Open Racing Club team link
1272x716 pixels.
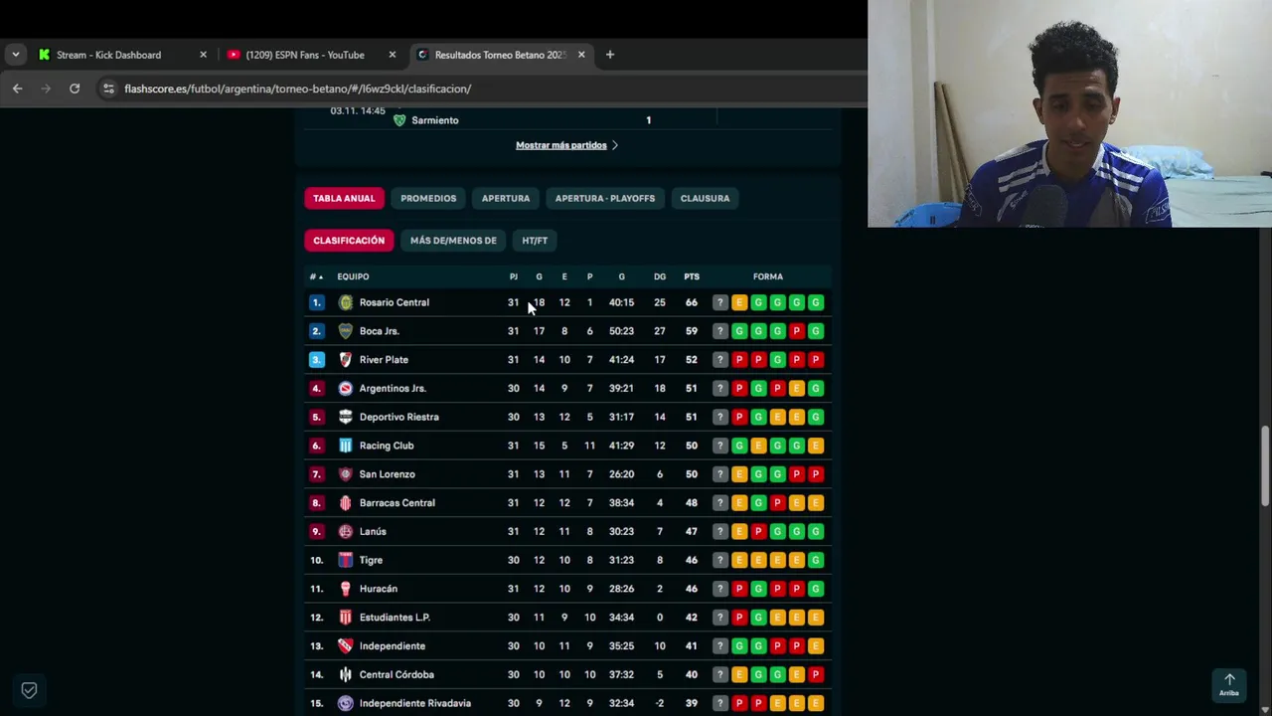tap(387, 446)
